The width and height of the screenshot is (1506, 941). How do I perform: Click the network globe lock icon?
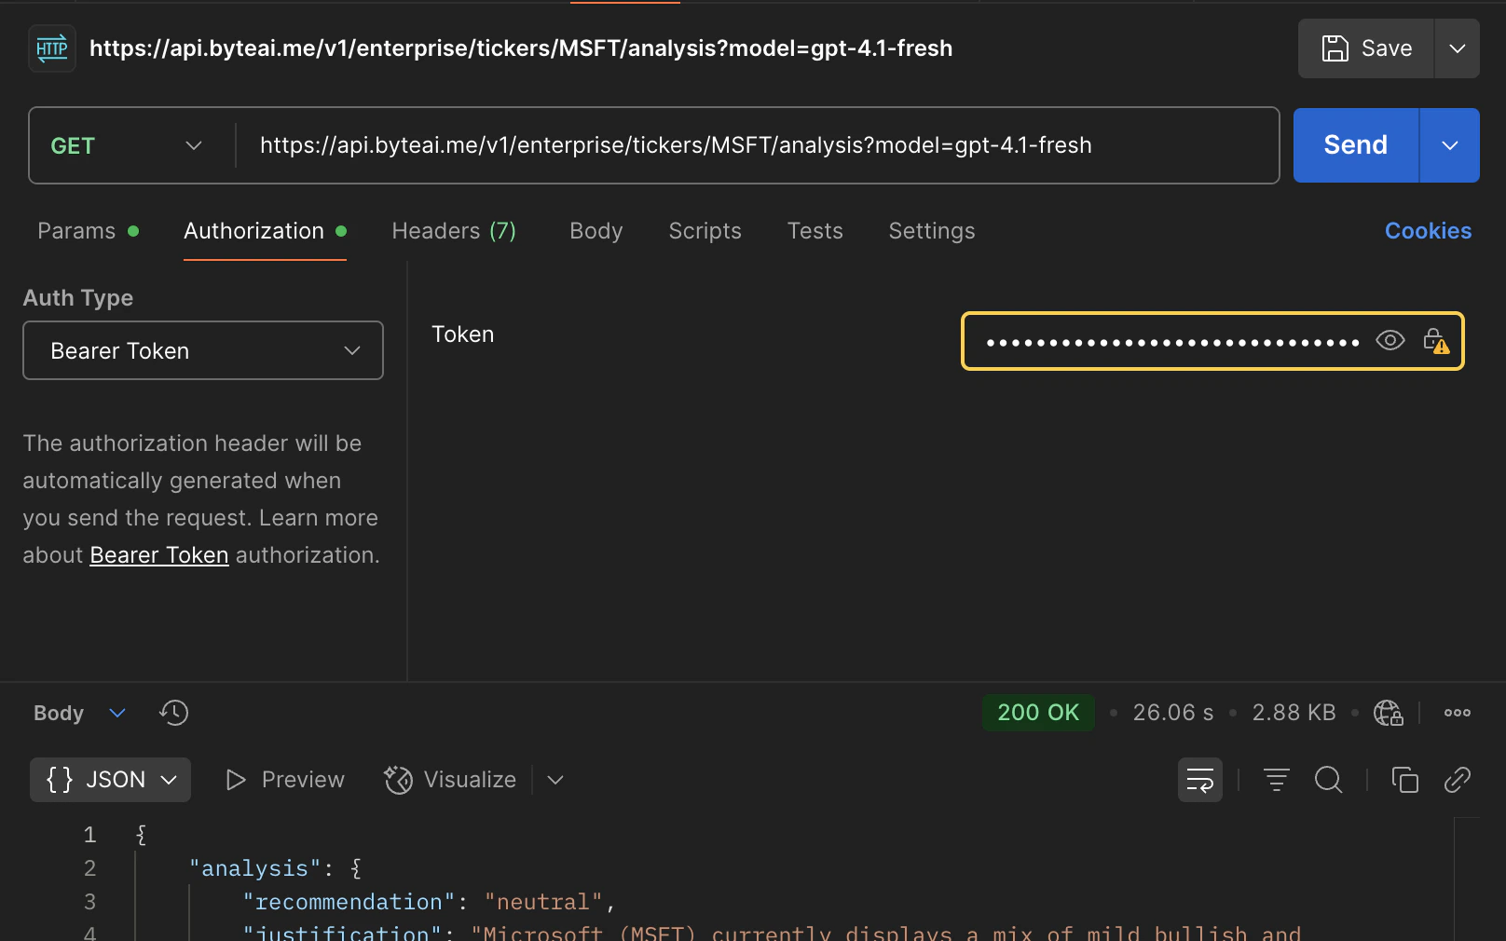pos(1389,713)
